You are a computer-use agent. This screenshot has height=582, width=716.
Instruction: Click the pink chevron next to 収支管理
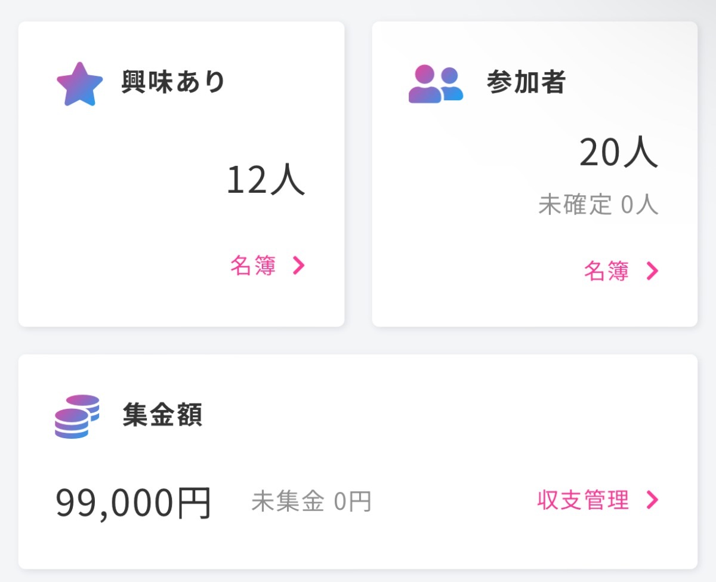coord(652,500)
